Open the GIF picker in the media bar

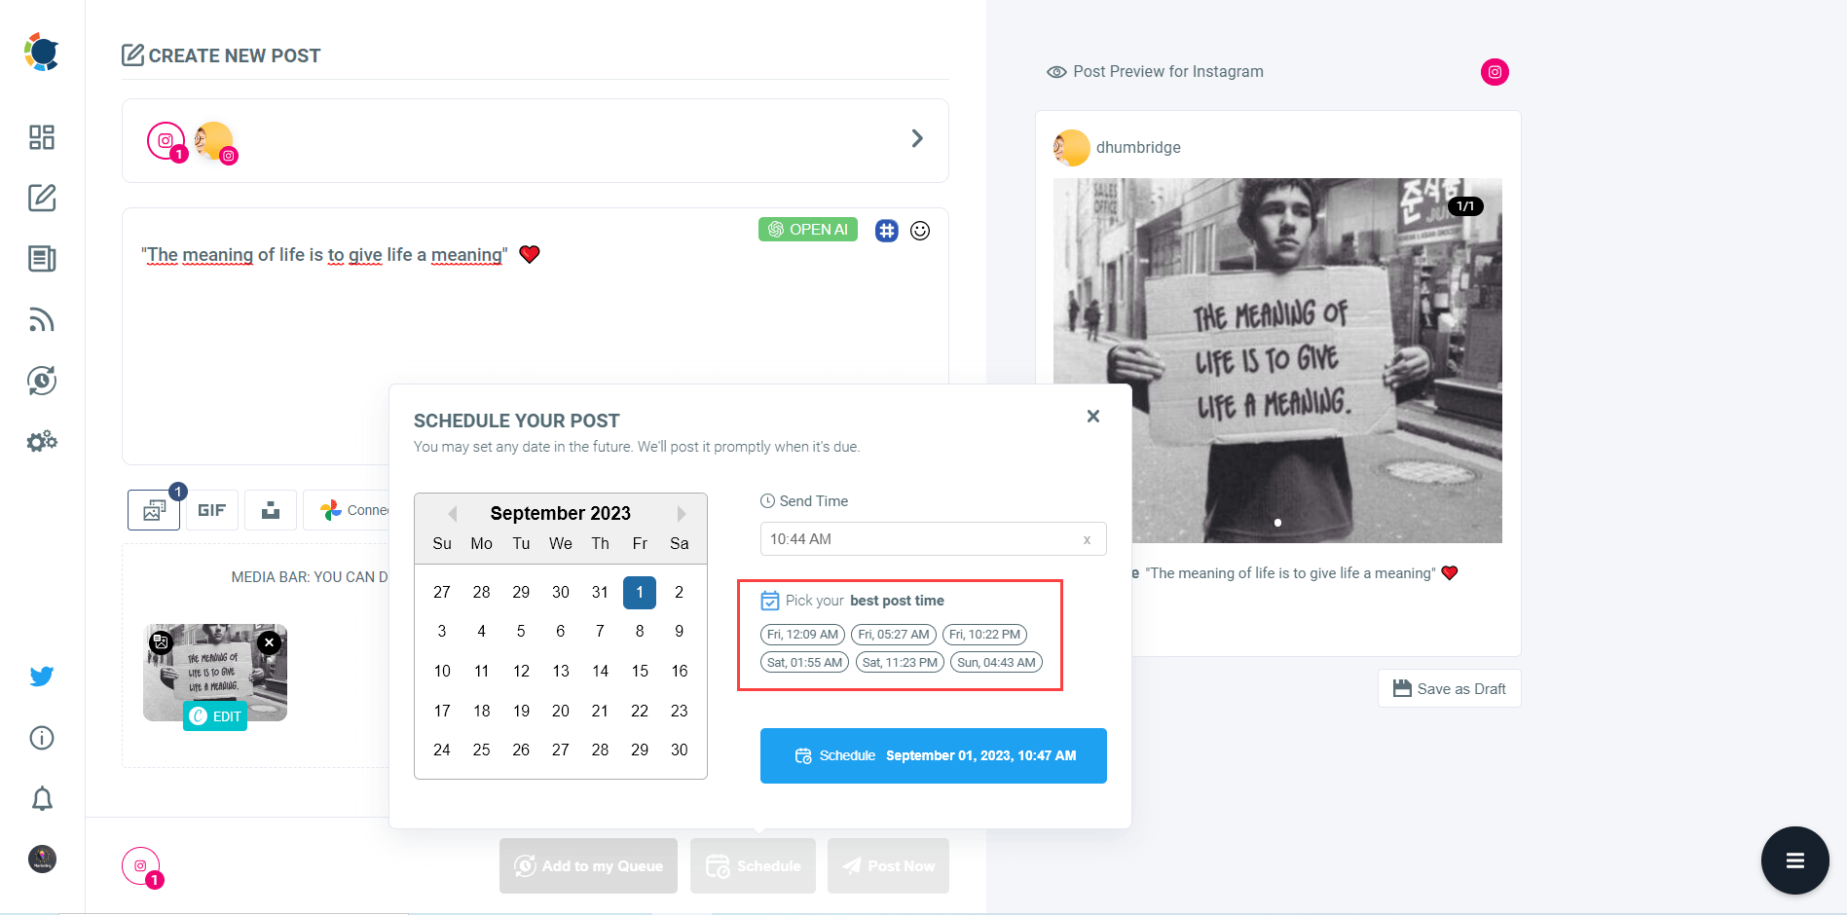click(211, 509)
